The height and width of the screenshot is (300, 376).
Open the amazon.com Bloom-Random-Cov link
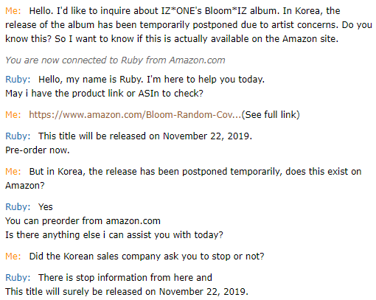pos(135,115)
